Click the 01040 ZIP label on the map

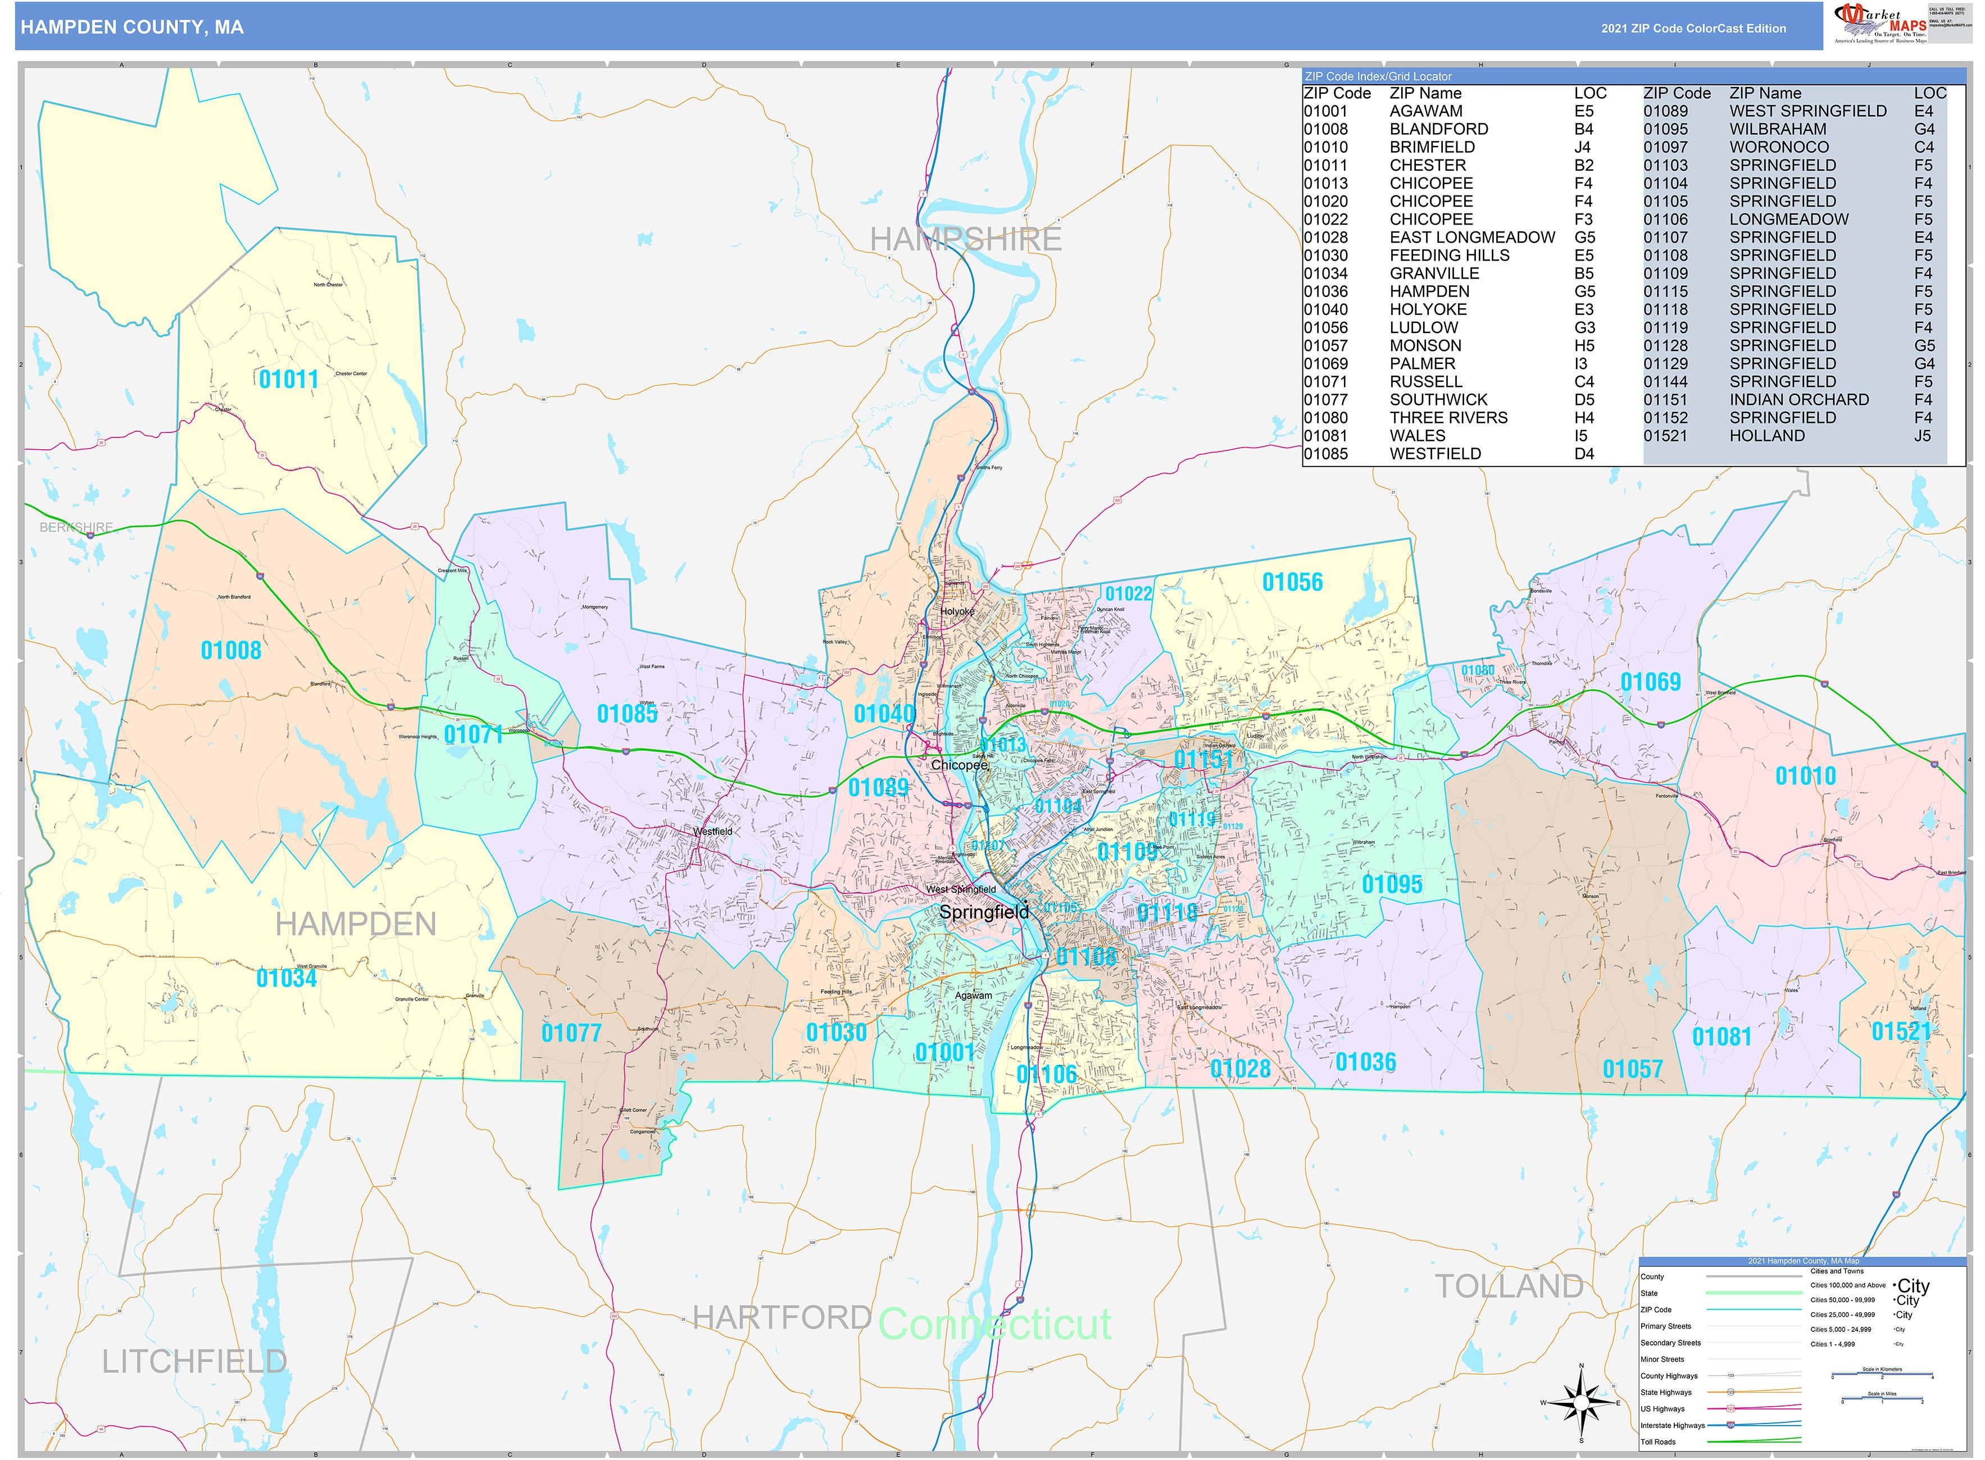pyautogui.click(x=884, y=714)
